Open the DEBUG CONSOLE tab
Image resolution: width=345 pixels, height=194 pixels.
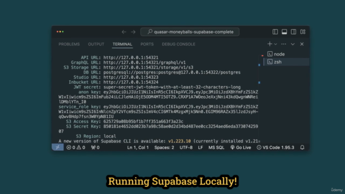tap(178, 44)
